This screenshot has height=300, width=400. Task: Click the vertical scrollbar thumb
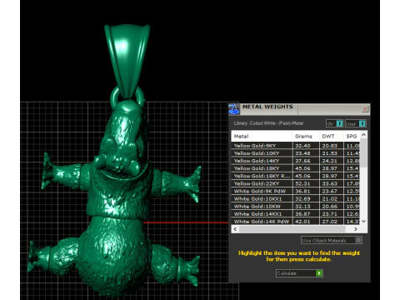click(363, 152)
